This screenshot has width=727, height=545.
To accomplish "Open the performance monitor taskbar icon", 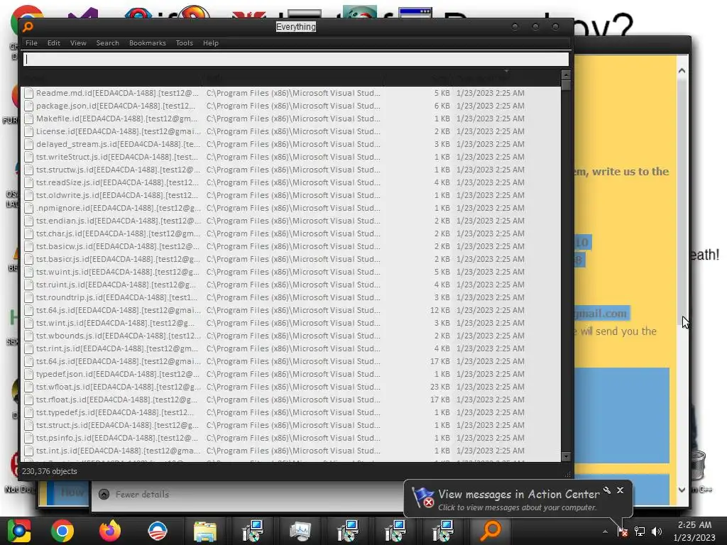I will (300, 531).
